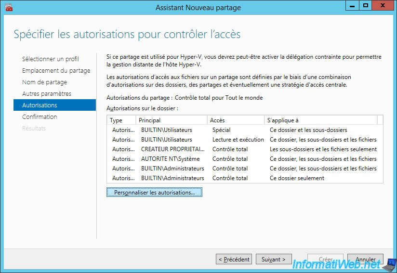The width and height of the screenshot is (397, 273).
Task: Select the highlighted Autorisations step
Action: click(55, 105)
